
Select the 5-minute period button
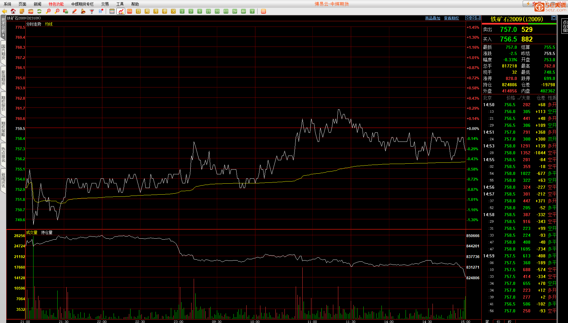pos(200,11)
